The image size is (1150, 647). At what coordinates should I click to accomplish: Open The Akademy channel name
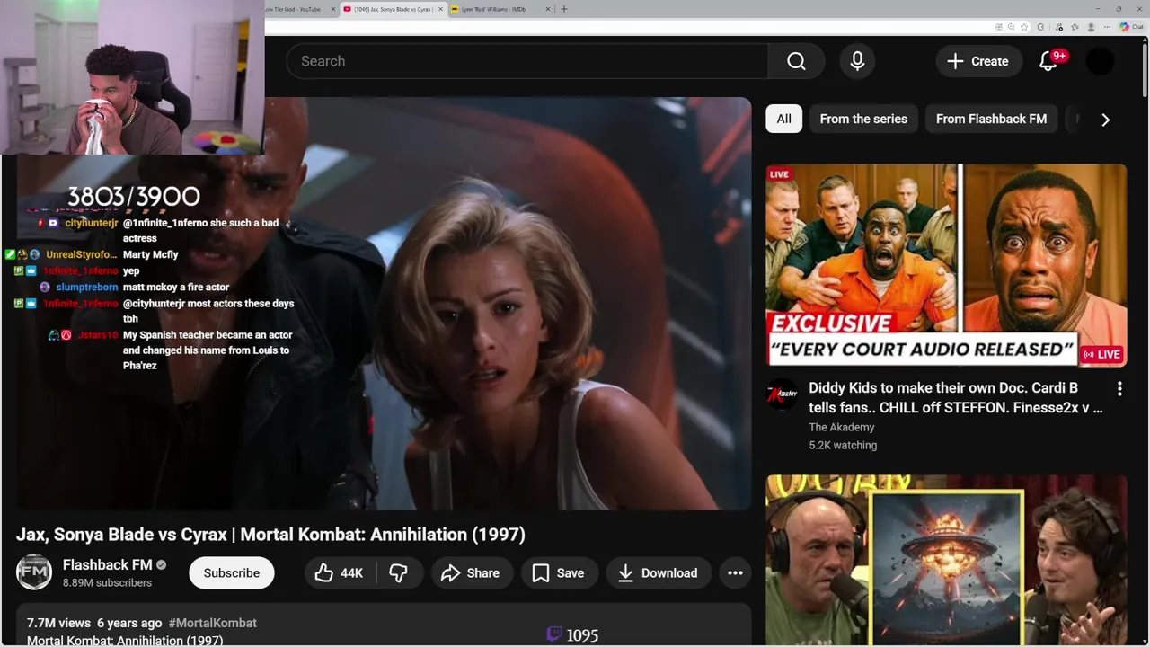click(842, 428)
